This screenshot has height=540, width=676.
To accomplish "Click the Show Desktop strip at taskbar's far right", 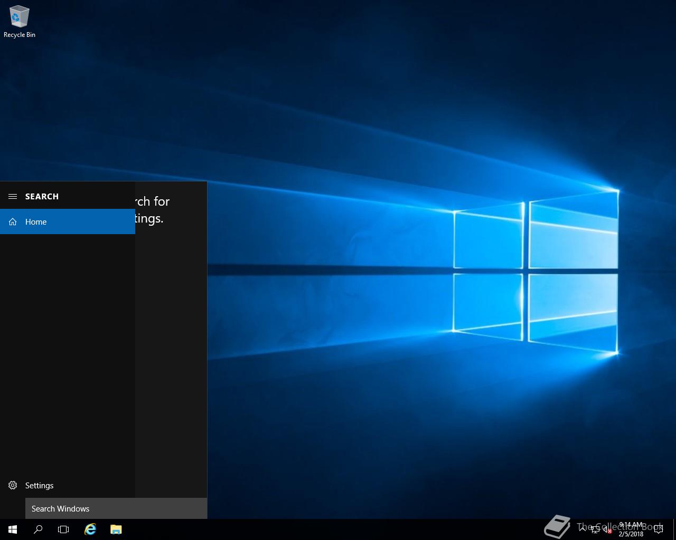I will pyautogui.click(x=674, y=529).
